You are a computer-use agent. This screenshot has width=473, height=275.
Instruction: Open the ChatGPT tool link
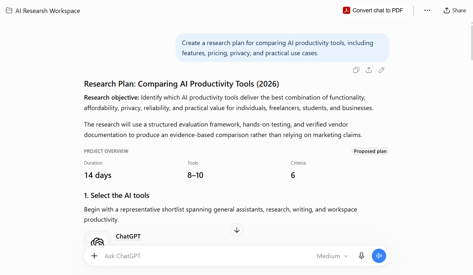(x=128, y=236)
